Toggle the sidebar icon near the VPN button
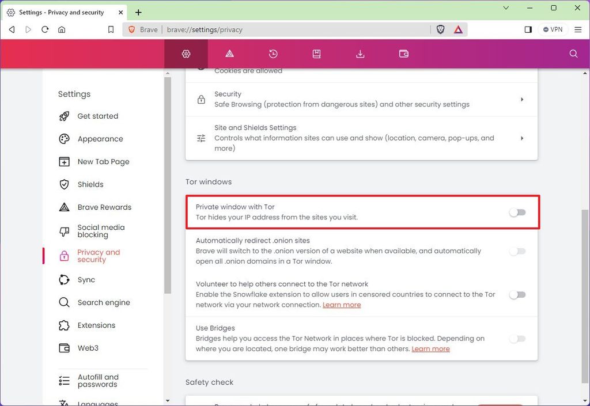590x406 pixels. tap(528, 29)
